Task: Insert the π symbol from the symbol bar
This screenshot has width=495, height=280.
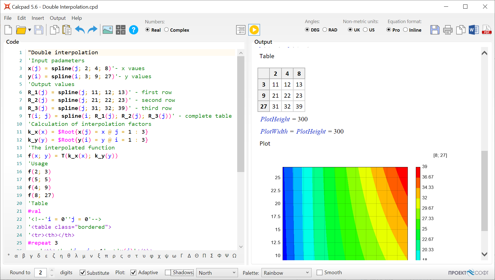Action: tap(106, 256)
